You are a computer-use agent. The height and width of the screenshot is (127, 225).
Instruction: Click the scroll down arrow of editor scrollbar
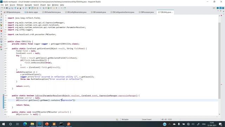point(219,114)
